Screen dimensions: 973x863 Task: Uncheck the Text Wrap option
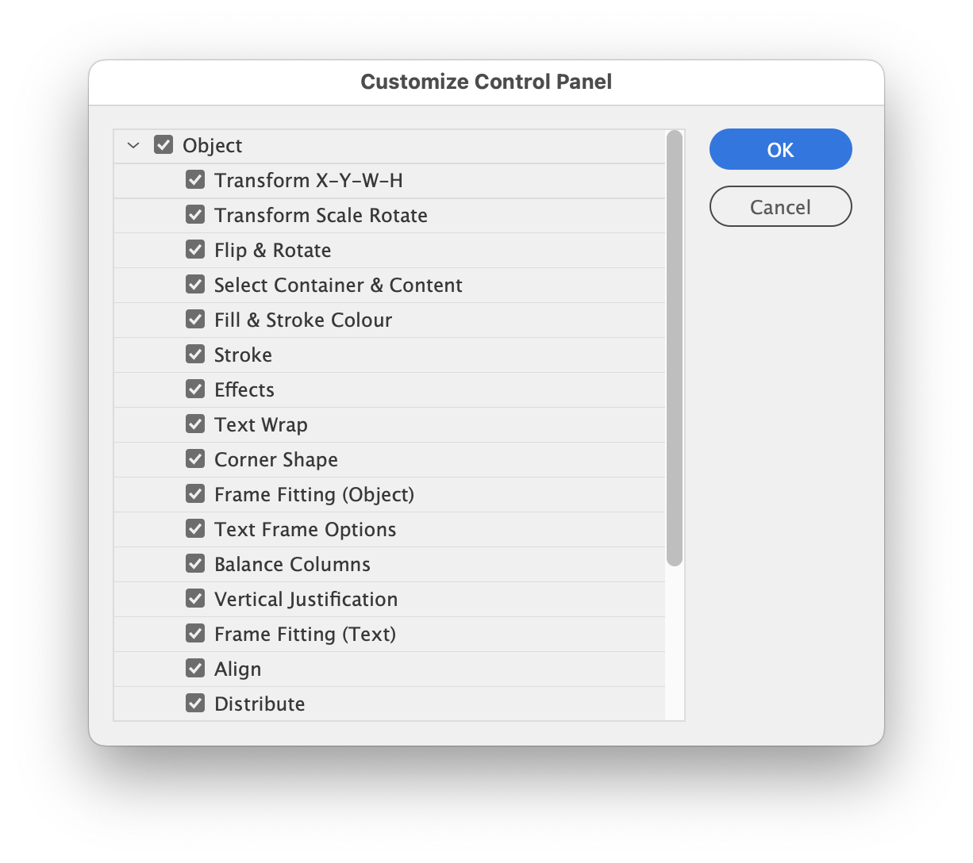[x=195, y=424]
